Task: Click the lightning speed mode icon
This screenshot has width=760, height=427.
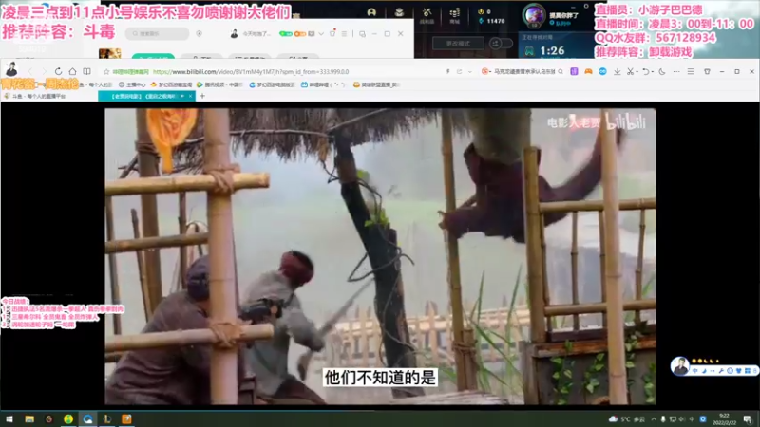Action: coord(447,72)
